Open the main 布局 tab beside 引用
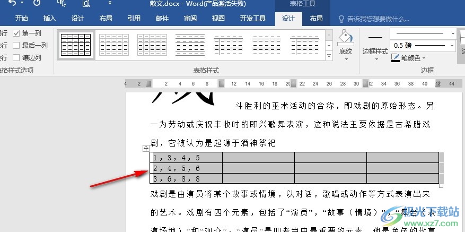The height and width of the screenshot is (232, 465). (106, 19)
